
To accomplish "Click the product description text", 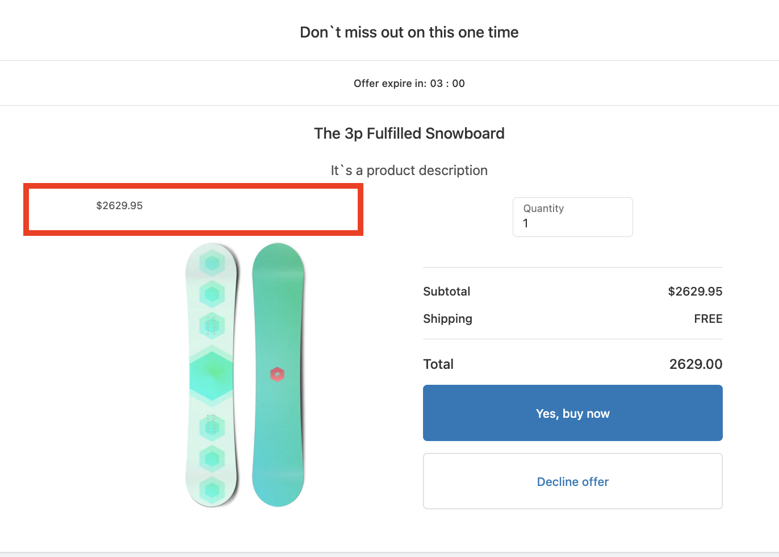I will tap(409, 171).
